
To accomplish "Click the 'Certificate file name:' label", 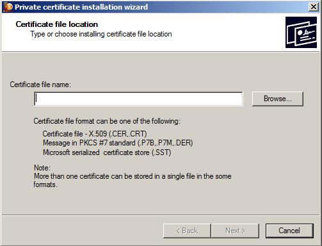I will (40, 85).
